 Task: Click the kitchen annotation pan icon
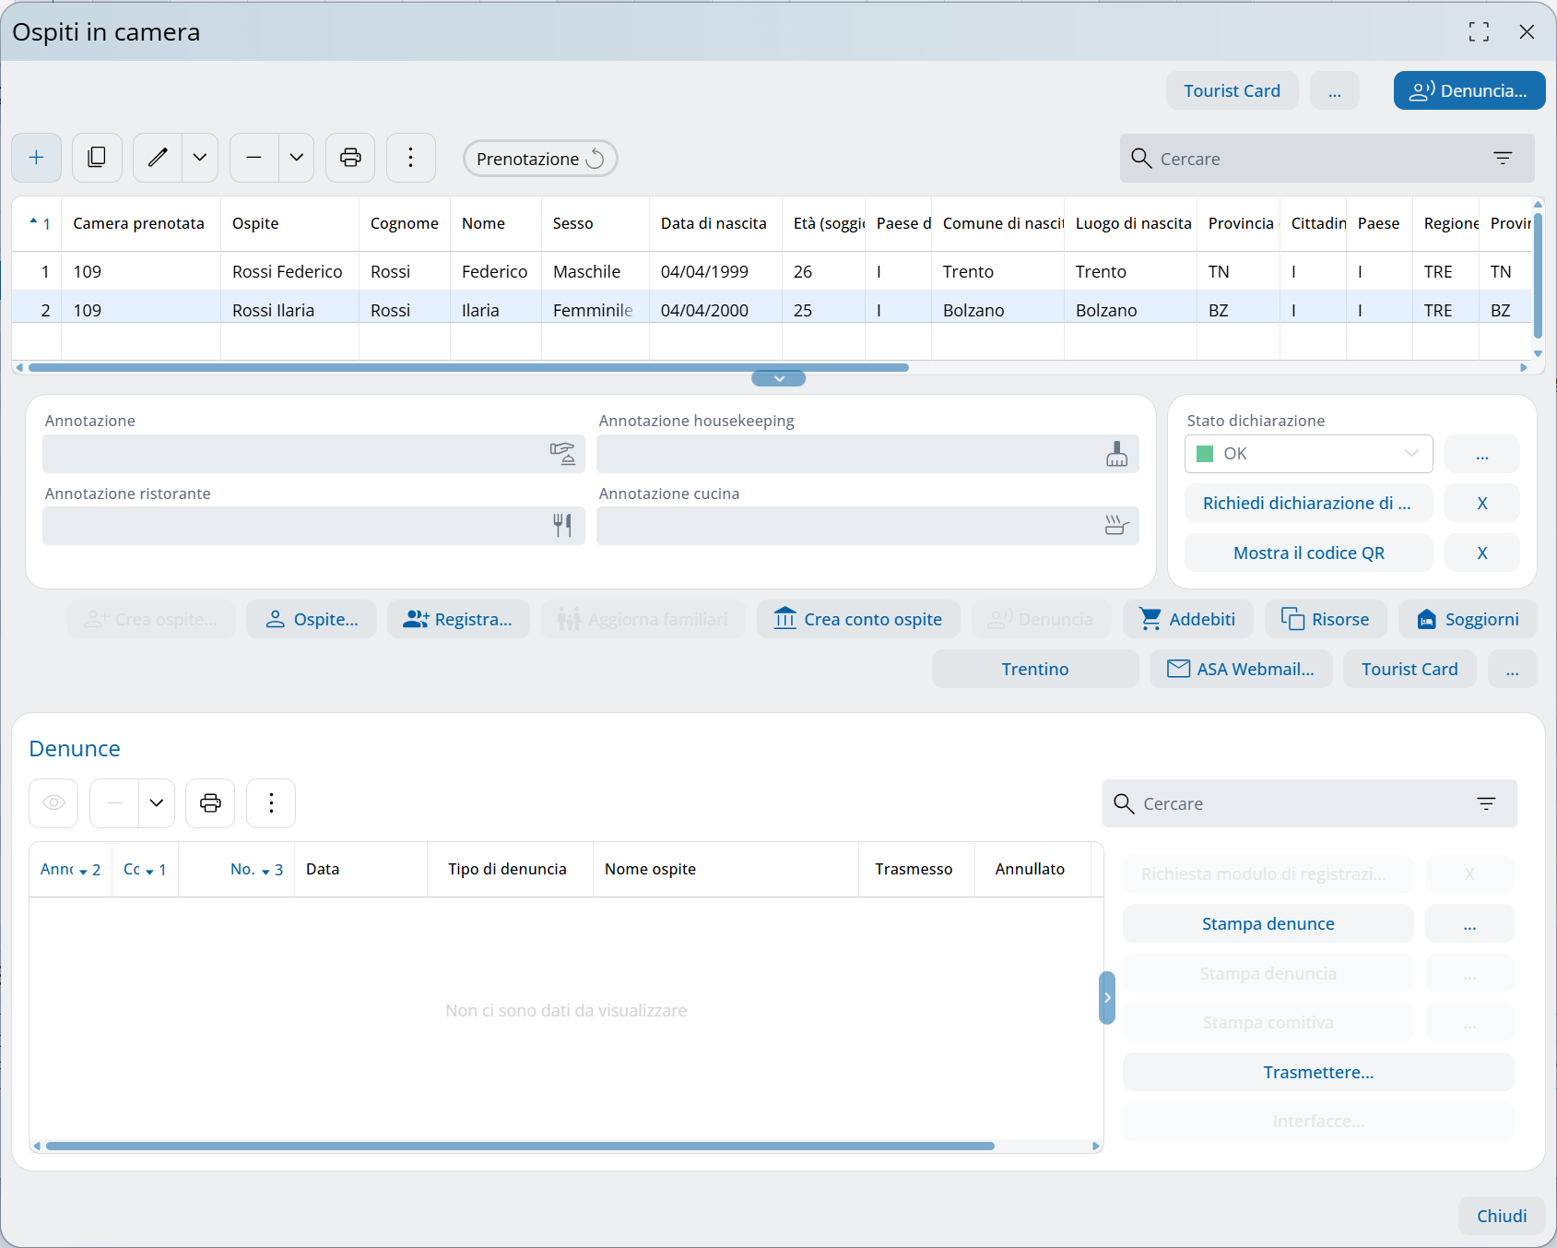1116,526
